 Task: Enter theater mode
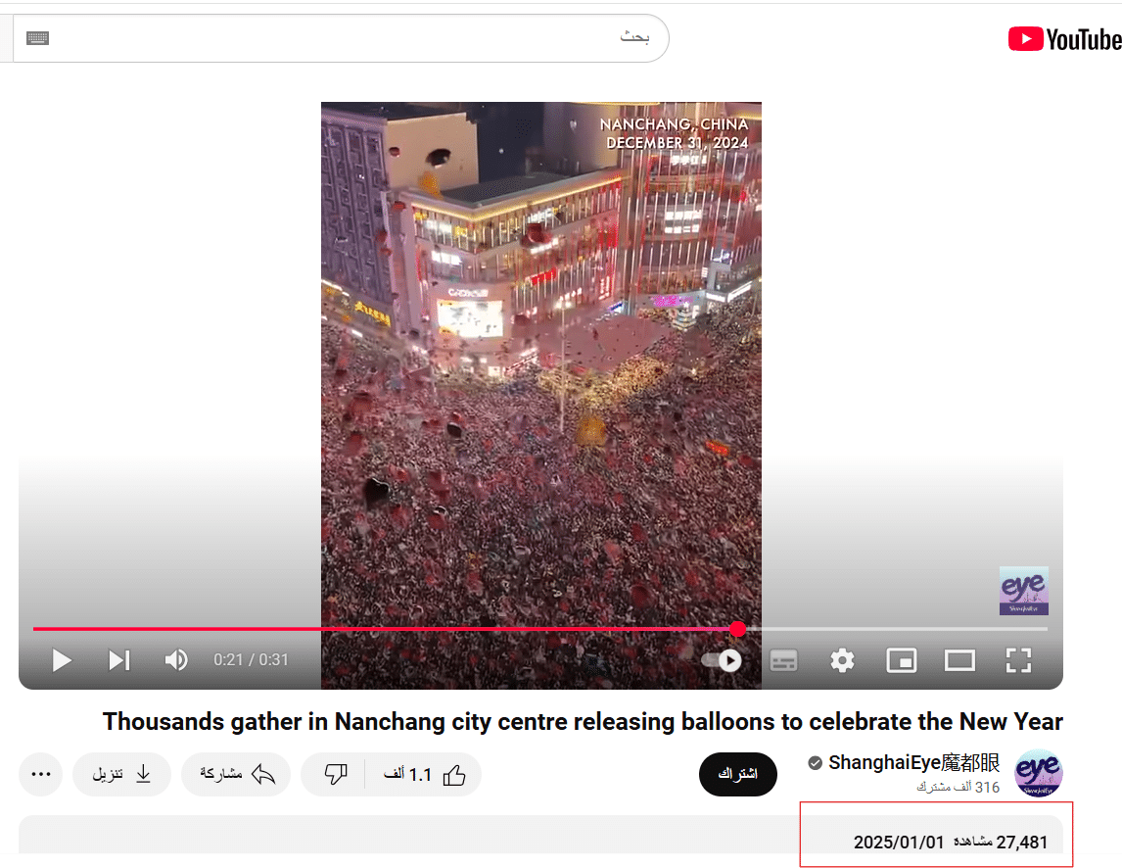959,660
